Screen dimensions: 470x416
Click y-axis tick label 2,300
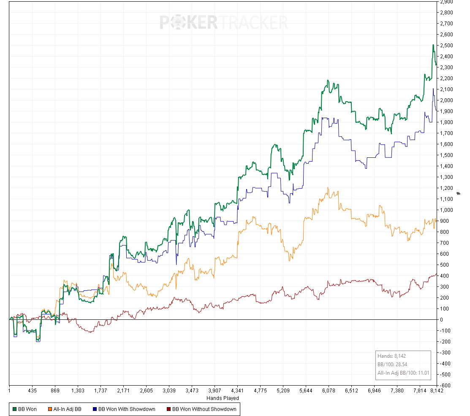(x=447, y=68)
